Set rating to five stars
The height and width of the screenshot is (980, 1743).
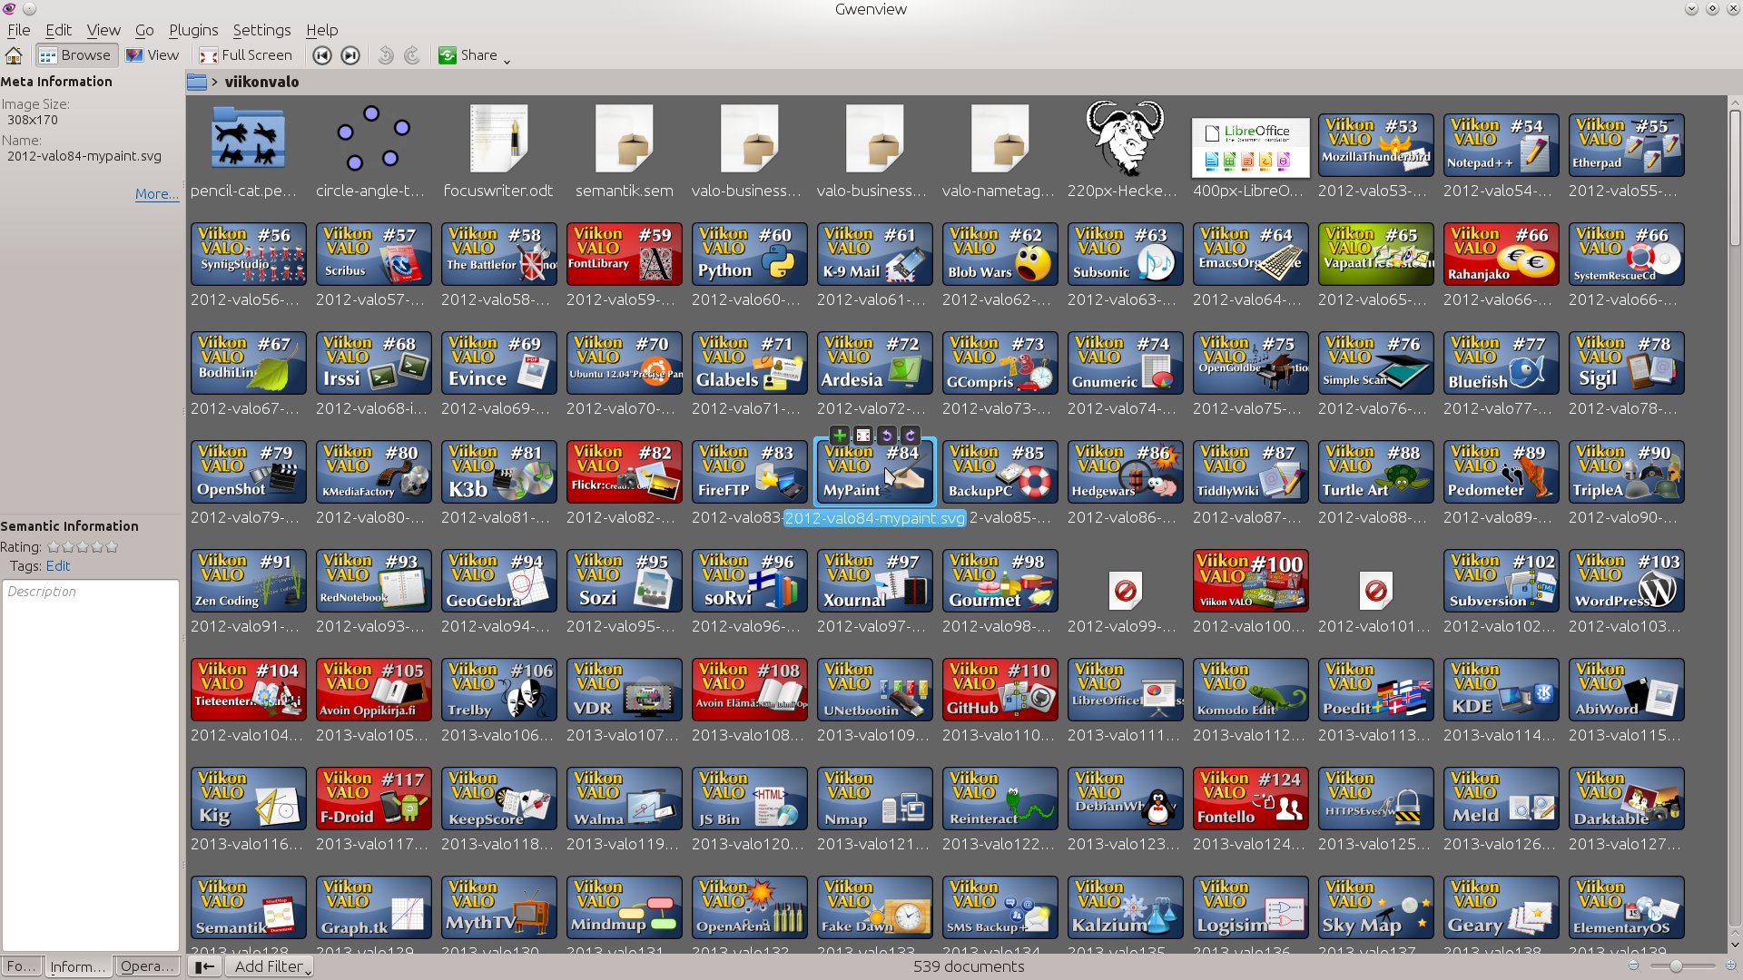click(x=112, y=547)
